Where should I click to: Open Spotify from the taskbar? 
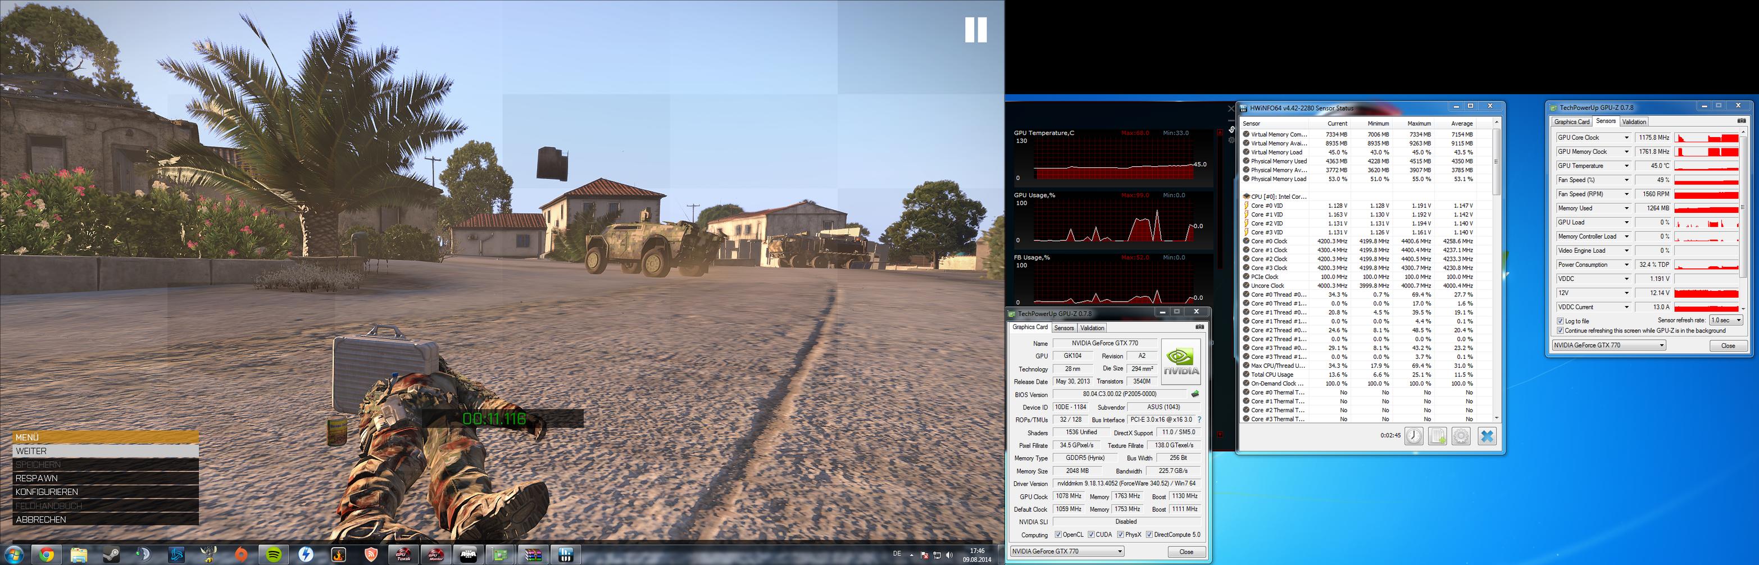pos(274,555)
